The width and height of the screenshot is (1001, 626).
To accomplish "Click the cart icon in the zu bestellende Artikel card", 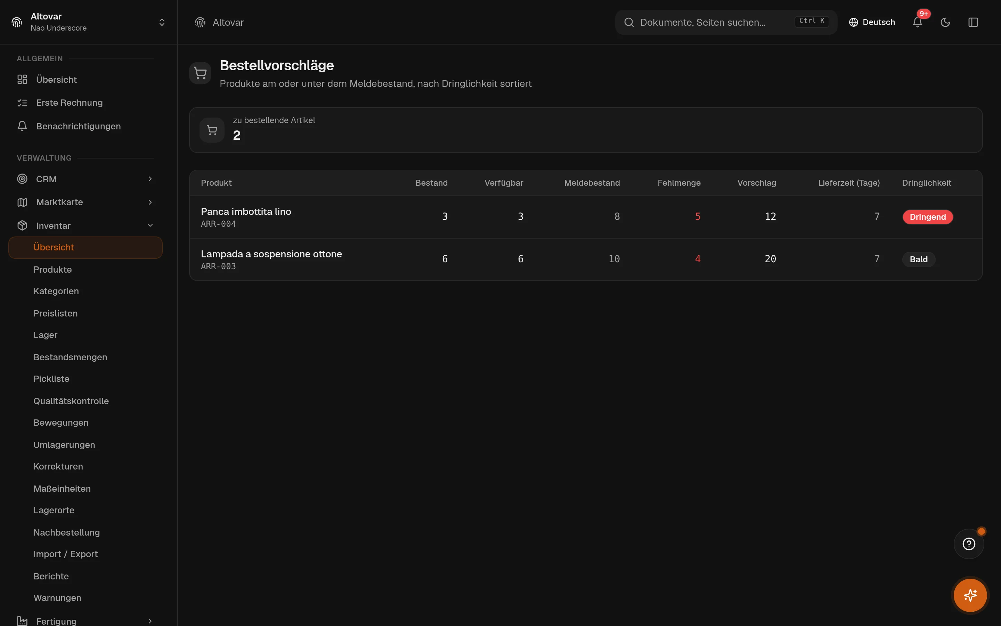I will 212,130.
